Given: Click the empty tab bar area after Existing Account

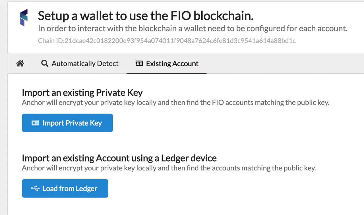Looking at the screenshot, I should pyautogui.click(x=285, y=63).
